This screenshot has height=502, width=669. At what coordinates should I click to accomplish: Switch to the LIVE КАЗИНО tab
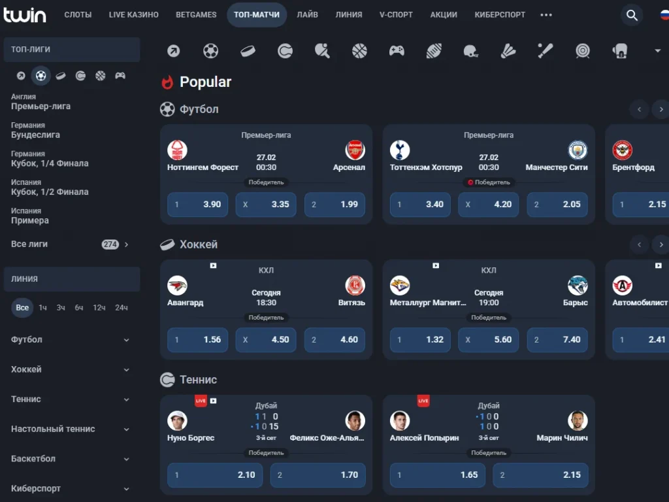(133, 15)
